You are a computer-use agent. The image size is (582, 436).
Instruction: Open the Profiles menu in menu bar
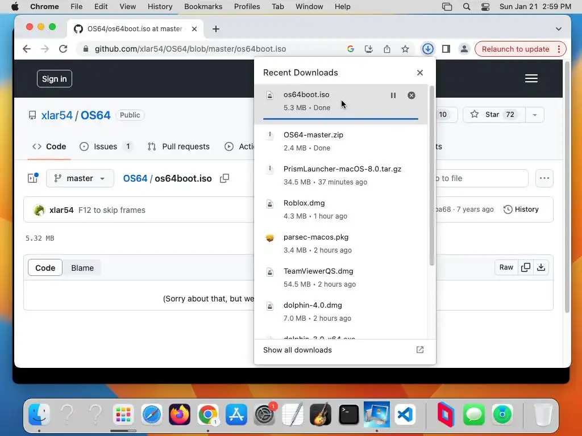click(x=247, y=7)
